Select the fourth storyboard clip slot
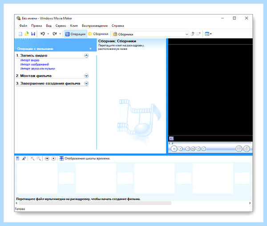Screen dimensions: 267x226 point(213,178)
